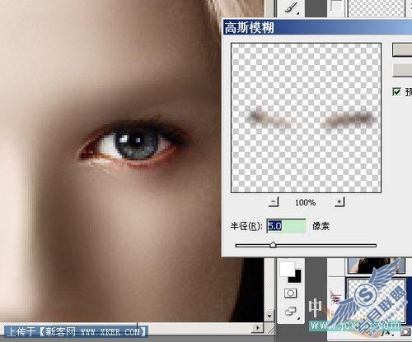This screenshot has width=412, height=342.
Task: Change the screen mode icon in toolbox
Action: click(x=291, y=312)
